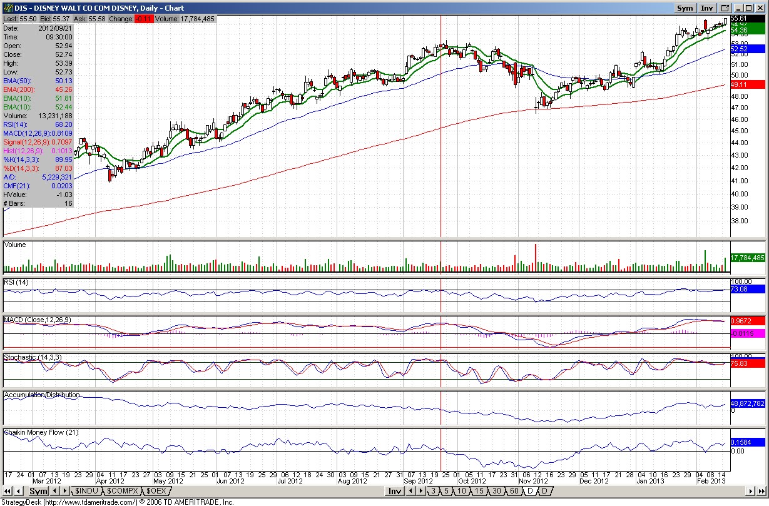Image resolution: width=769 pixels, height=506 pixels.
Task: Click the RSI (14) panel label
Action: pos(16,282)
